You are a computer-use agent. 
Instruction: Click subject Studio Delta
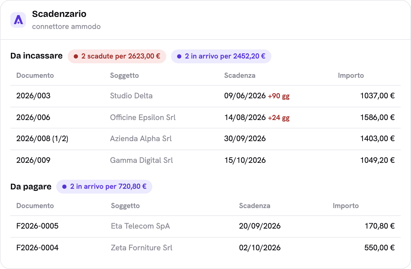click(x=131, y=96)
